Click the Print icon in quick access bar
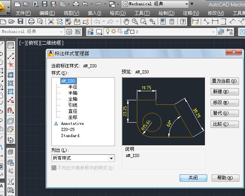 coord(76,4)
